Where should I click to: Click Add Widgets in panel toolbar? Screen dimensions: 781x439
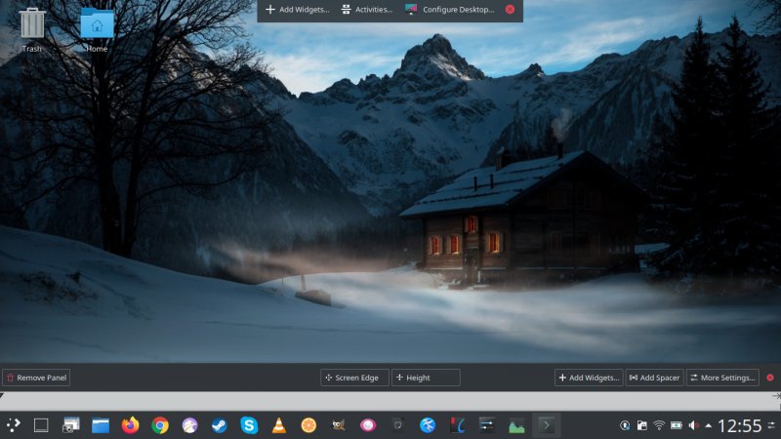click(x=589, y=378)
